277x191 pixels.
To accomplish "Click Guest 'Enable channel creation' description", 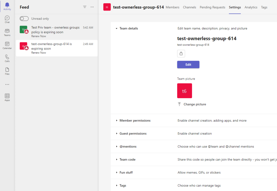I will tap(194, 134).
